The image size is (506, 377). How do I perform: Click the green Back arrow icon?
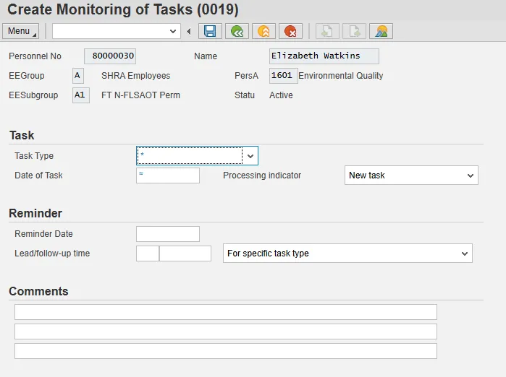point(237,31)
